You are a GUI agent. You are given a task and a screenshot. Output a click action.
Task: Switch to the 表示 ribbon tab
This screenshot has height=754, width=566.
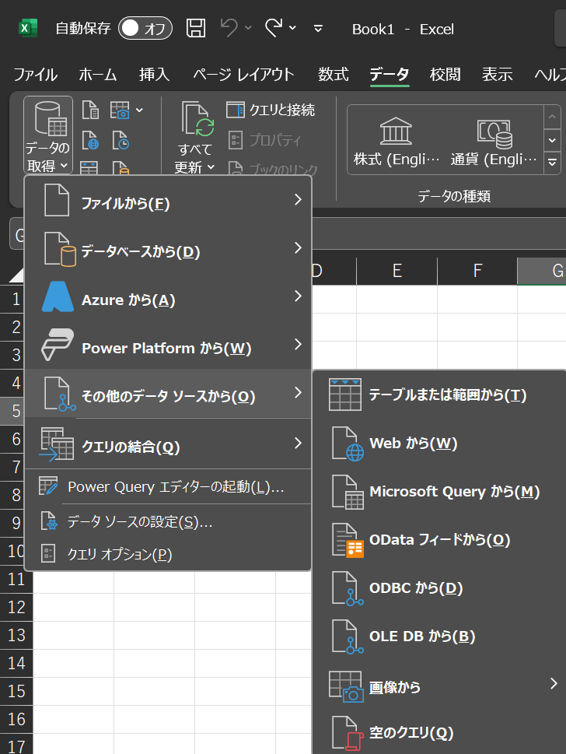pos(498,75)
